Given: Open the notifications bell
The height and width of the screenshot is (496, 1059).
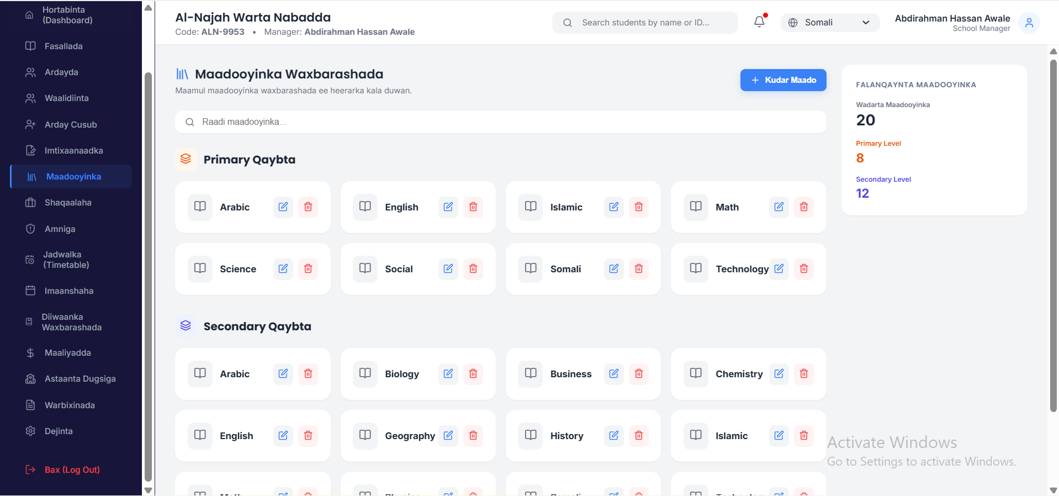Looking at the screenshot, I should (x=760, y=22).
